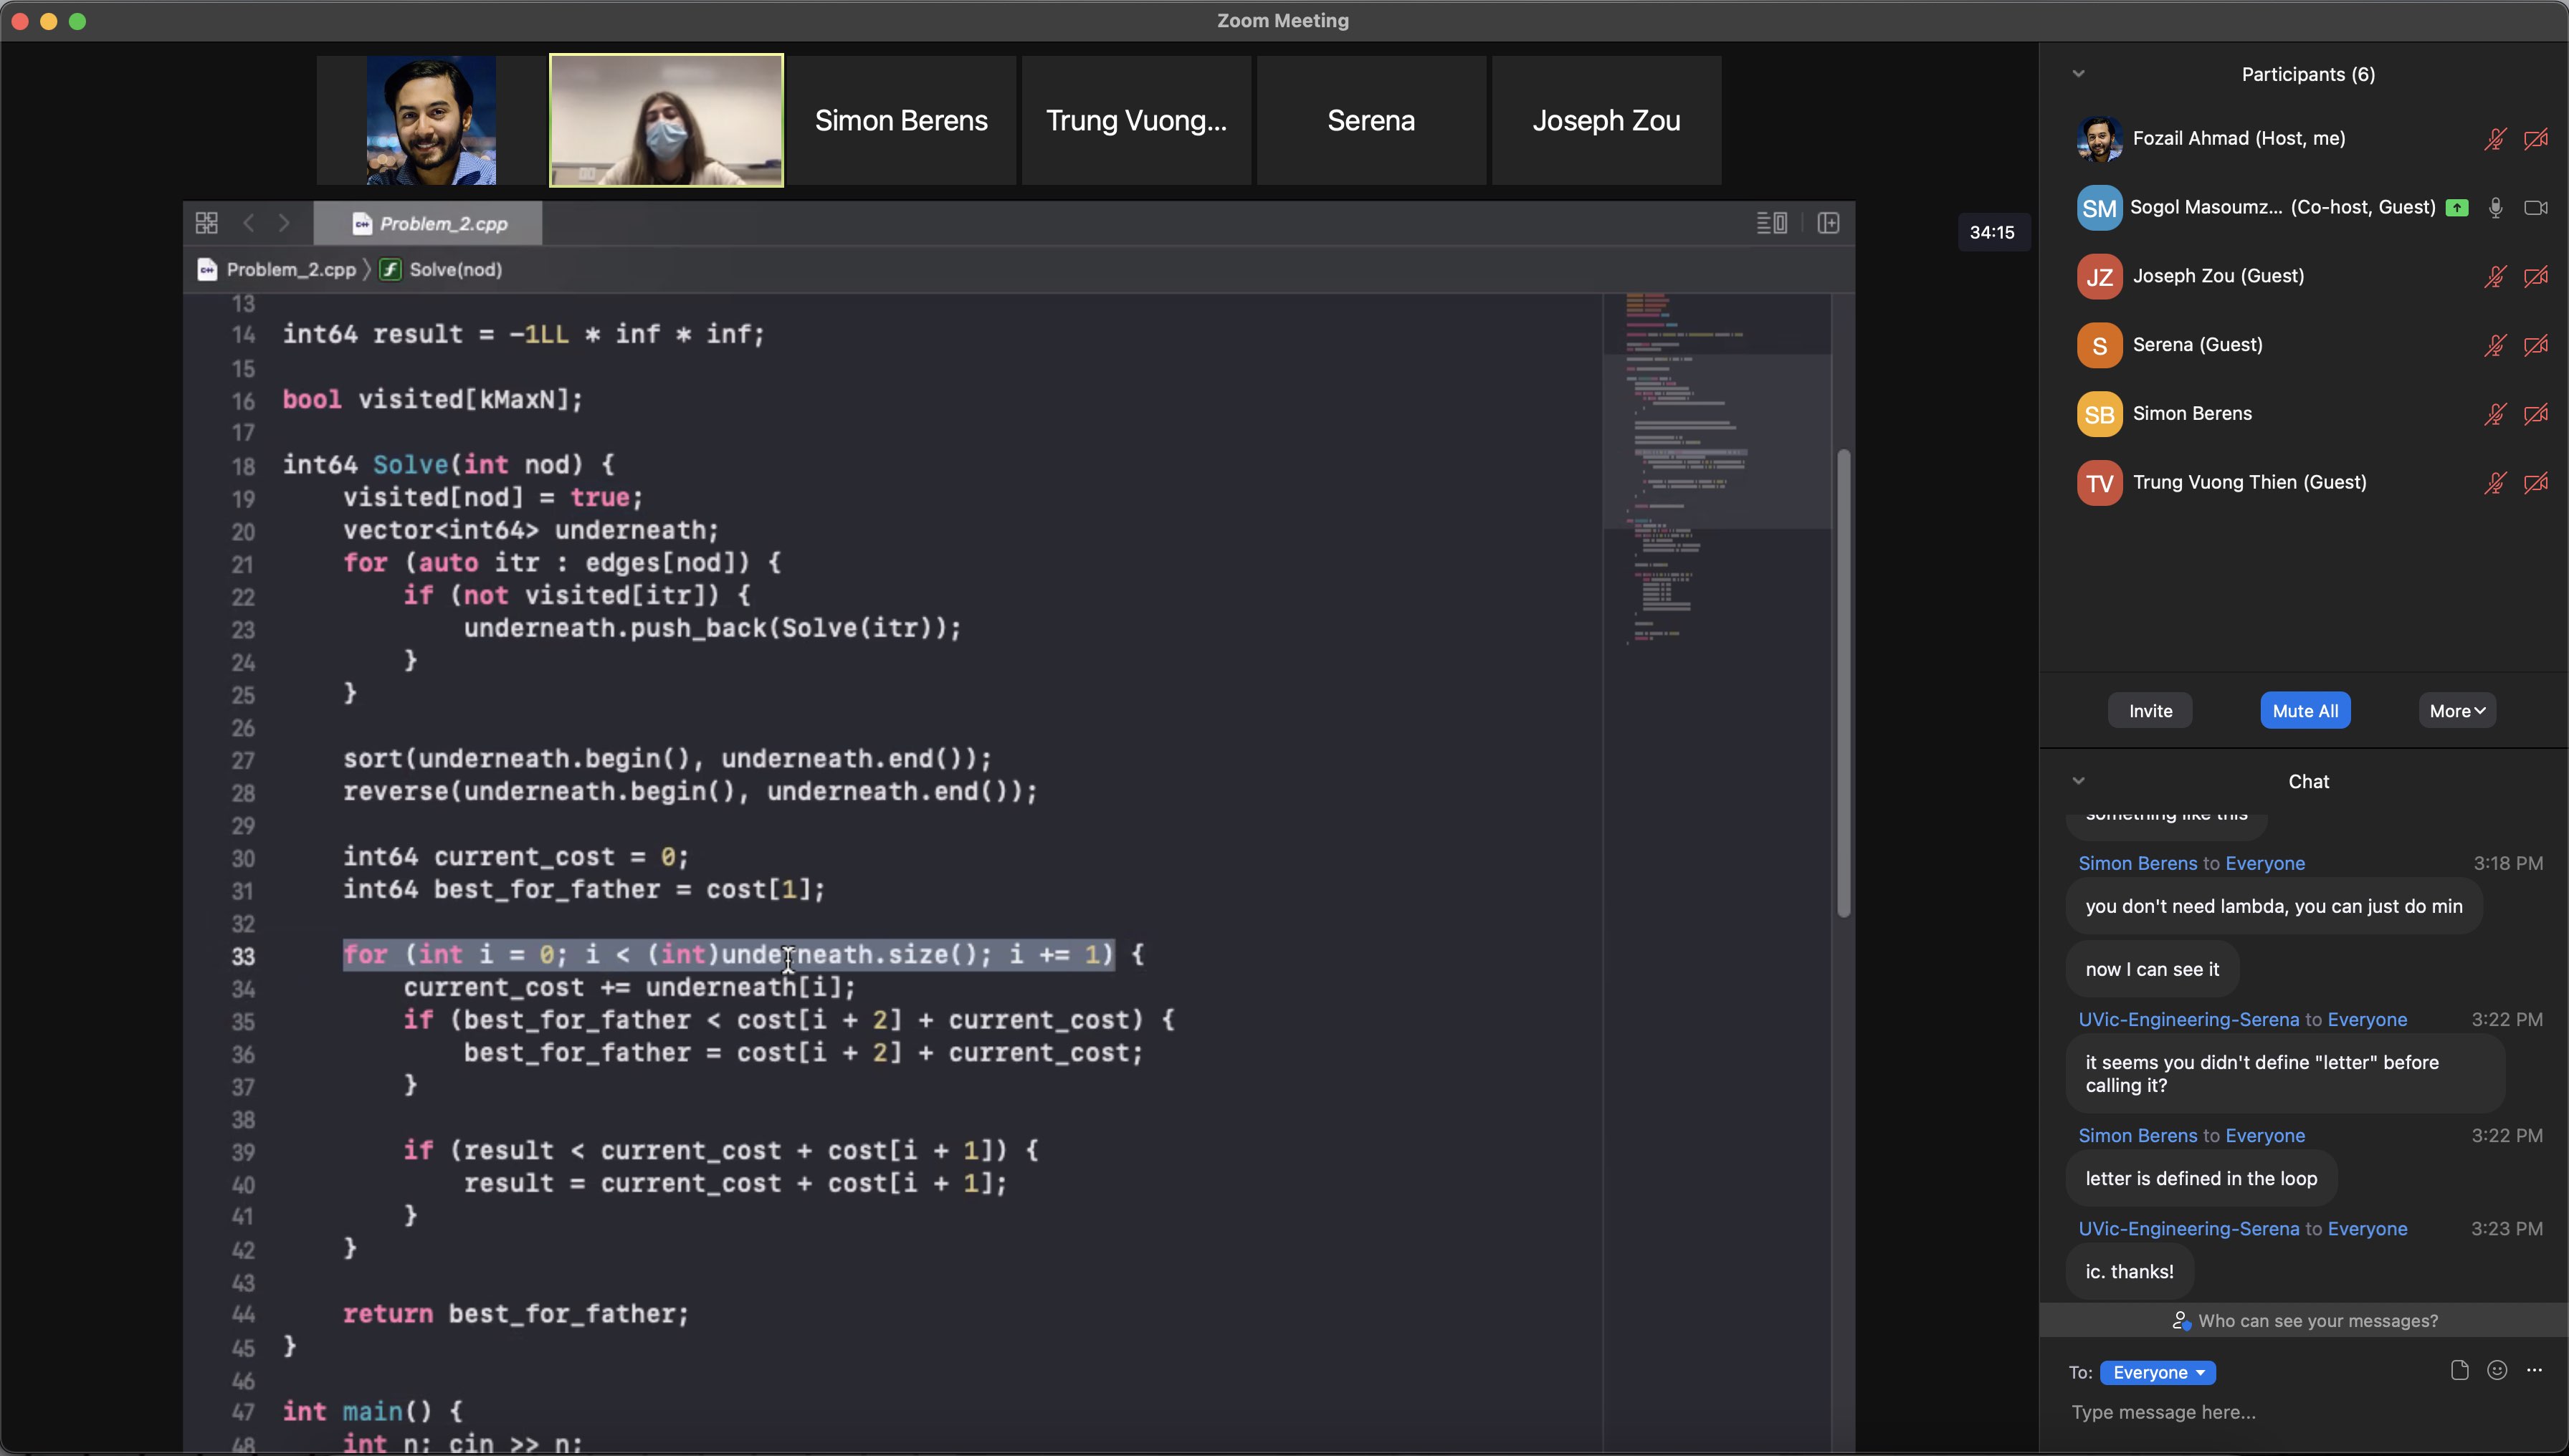
Task: Toggle Fozail Ahmad's muted microphone icon
Action: [x=2495, y=139]
